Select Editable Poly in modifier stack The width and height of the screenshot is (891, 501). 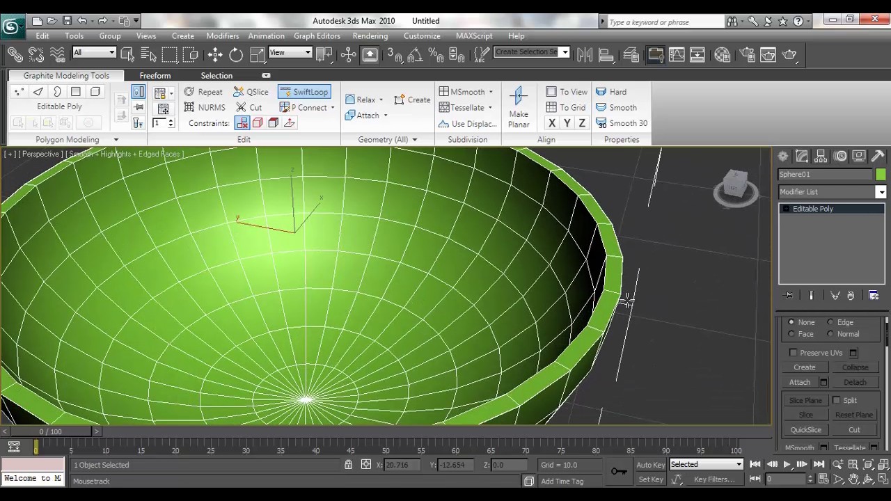(x=832, y=209)
